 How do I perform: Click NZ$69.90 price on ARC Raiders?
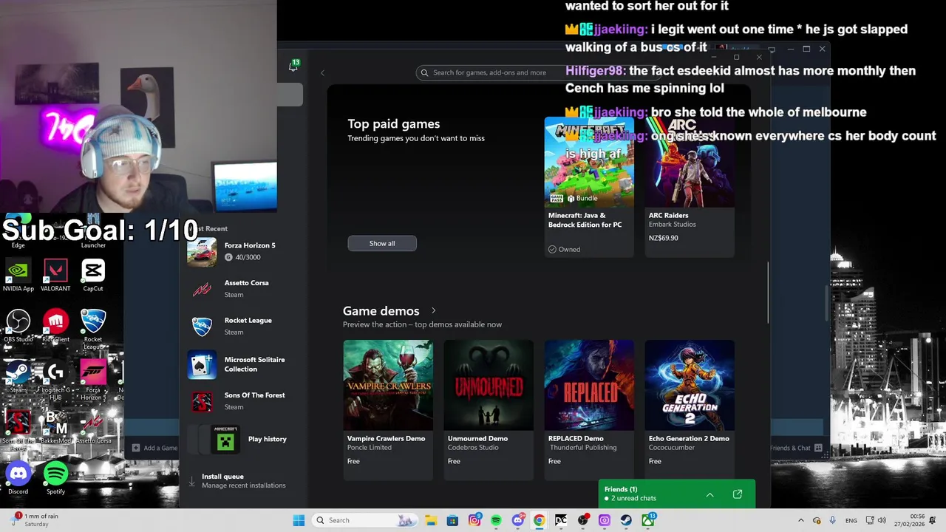click(x=663, y=238)
